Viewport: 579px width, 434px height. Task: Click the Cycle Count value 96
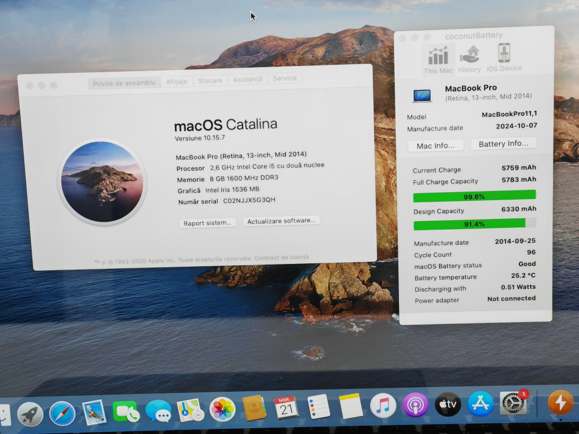pyautogui.click(x=532, y=252)
